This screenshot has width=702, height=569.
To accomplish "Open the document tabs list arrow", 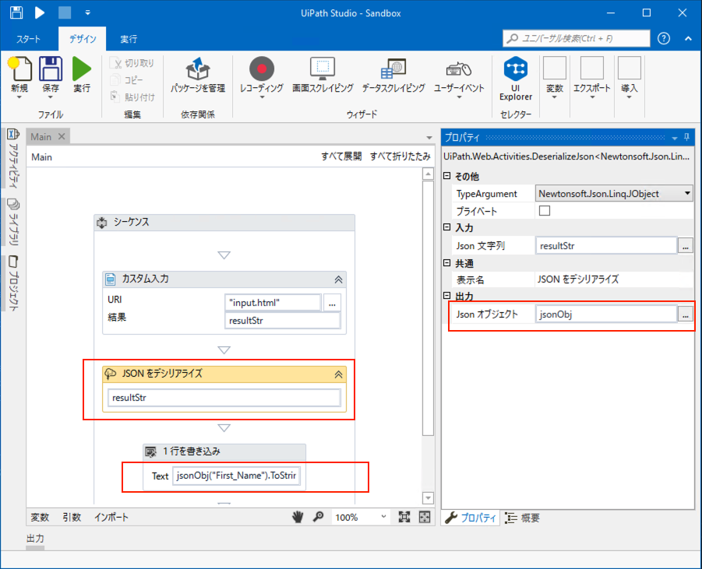I will pyautogui.click(x=429, y=138).
